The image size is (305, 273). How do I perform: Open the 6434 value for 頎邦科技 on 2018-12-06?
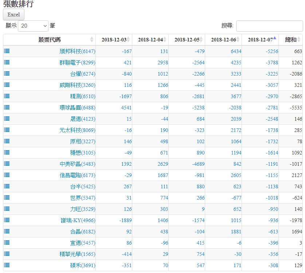coord(236,51)
